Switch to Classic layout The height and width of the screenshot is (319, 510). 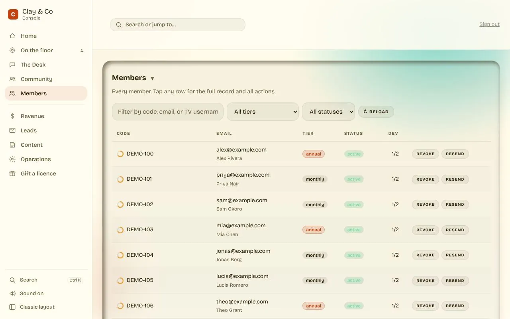pyautogui.click(x=46, y=307)
